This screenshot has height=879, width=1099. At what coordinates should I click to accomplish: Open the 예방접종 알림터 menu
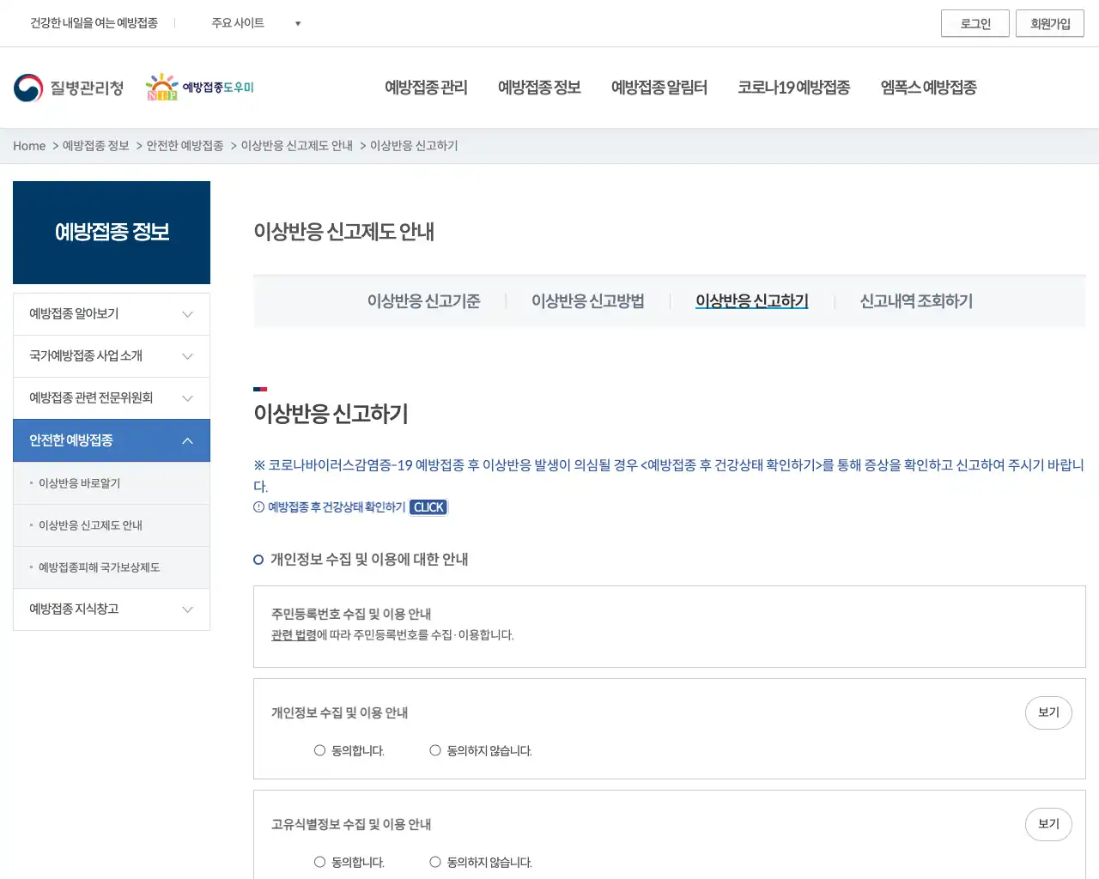coord(659,87)
